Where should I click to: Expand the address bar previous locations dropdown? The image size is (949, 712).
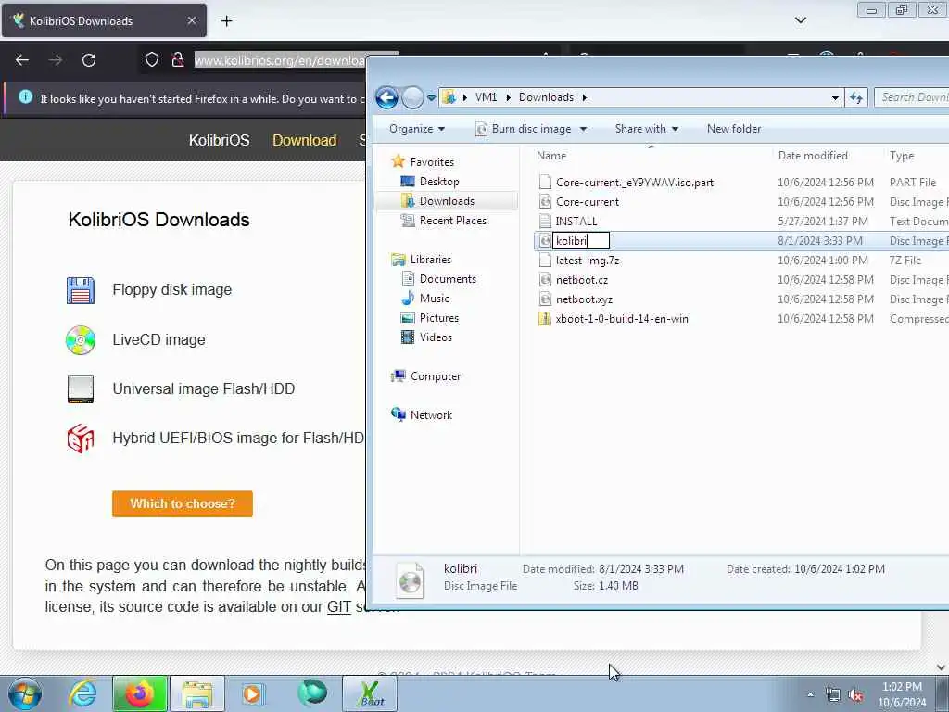click(x=835, y=97)
